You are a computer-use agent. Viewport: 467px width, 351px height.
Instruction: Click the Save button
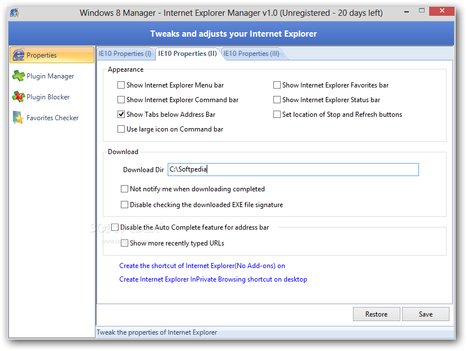tap(426, 314)
